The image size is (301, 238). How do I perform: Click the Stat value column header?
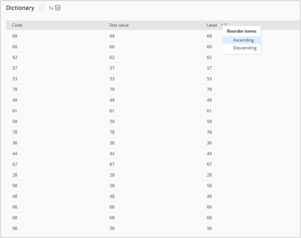pos(119,25)
